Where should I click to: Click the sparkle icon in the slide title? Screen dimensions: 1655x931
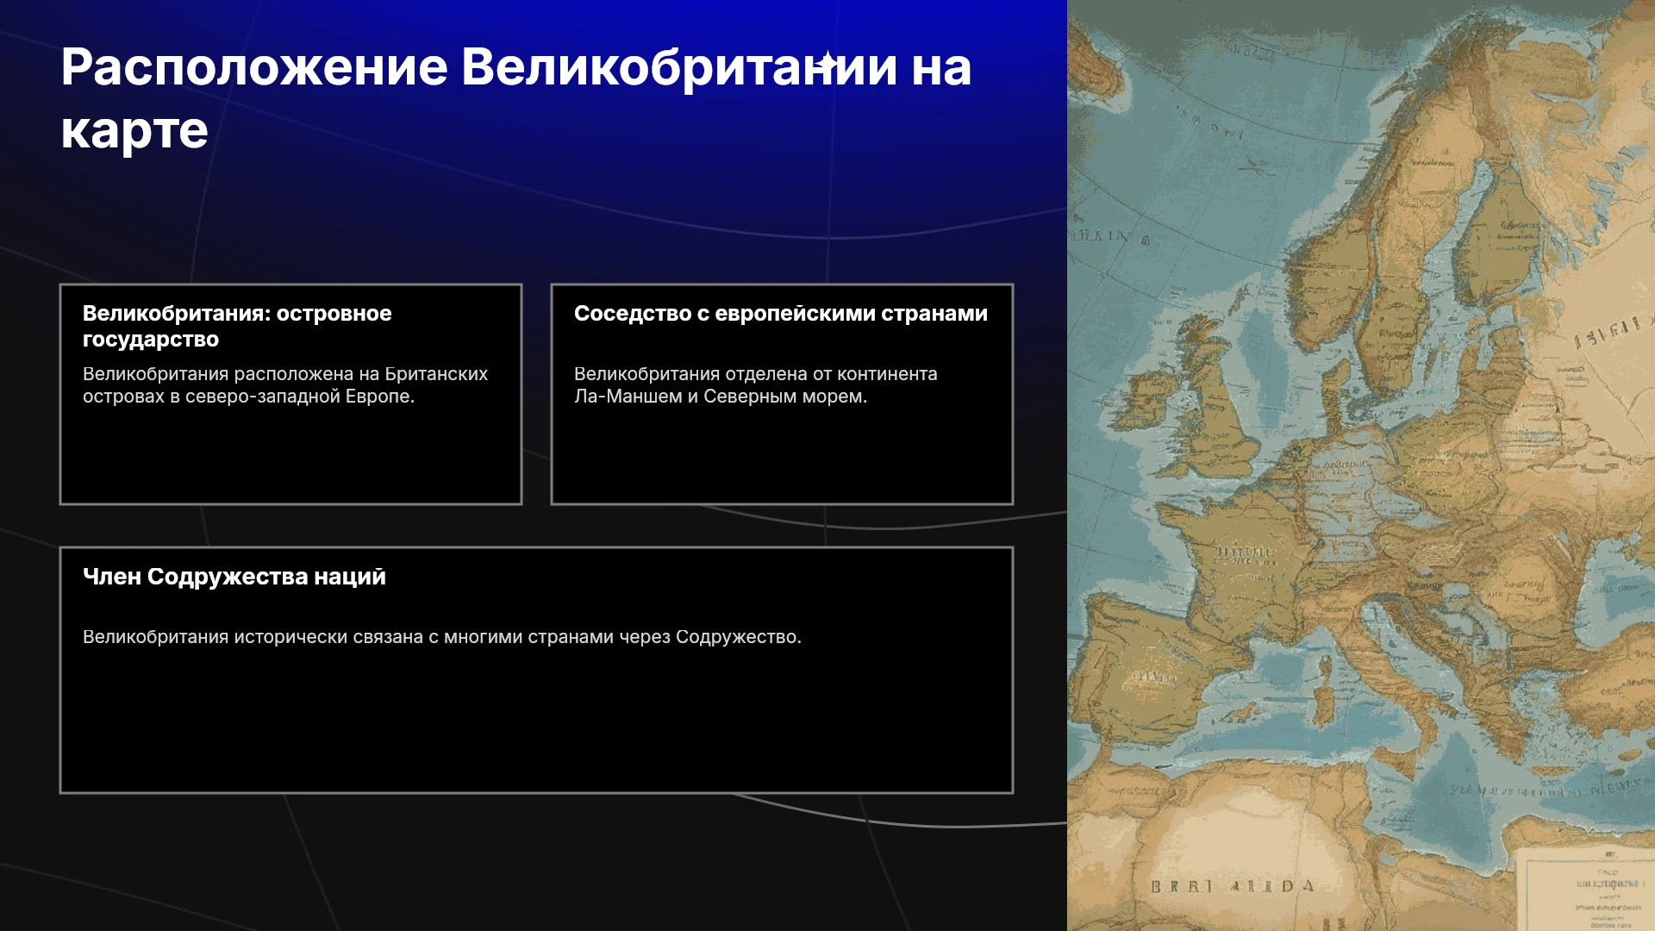[827, 62]
